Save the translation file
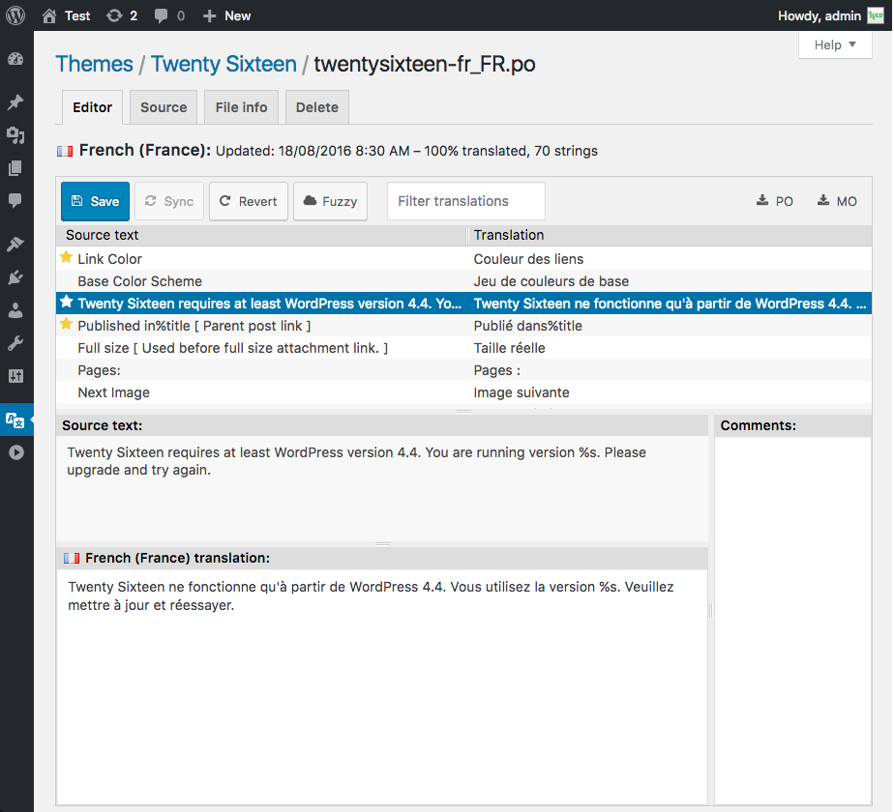Viewport: 894px width, 812px height. [x=95, y=201]
